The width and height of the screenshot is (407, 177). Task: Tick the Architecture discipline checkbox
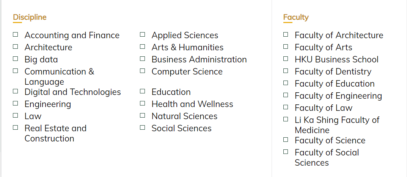(16, 47)
